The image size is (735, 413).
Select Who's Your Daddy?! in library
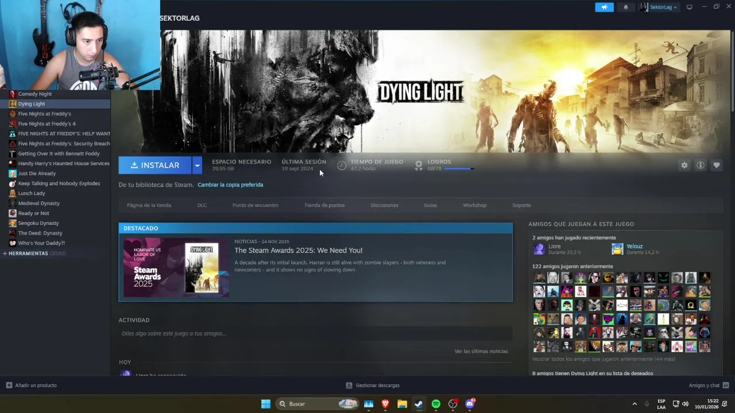(x=55, y=243)
